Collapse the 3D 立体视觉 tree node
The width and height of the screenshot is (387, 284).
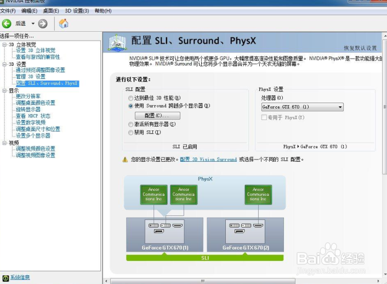tap(4, 44)
